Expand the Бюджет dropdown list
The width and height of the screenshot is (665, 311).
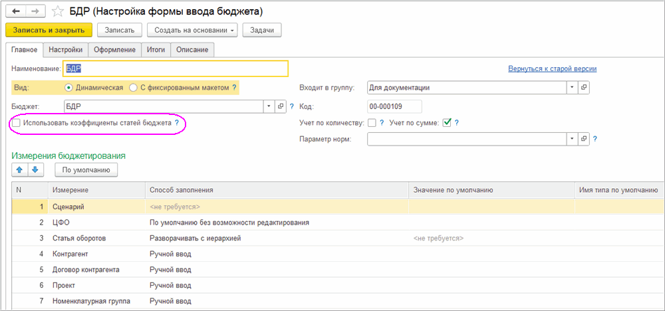pyautogui.click(x=269, y=106)
